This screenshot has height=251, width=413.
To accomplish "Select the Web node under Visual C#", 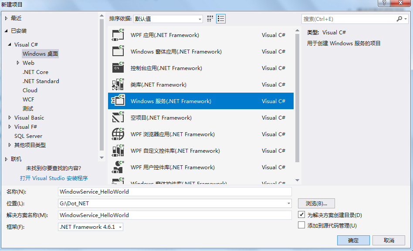I will [x=28, y=63].
